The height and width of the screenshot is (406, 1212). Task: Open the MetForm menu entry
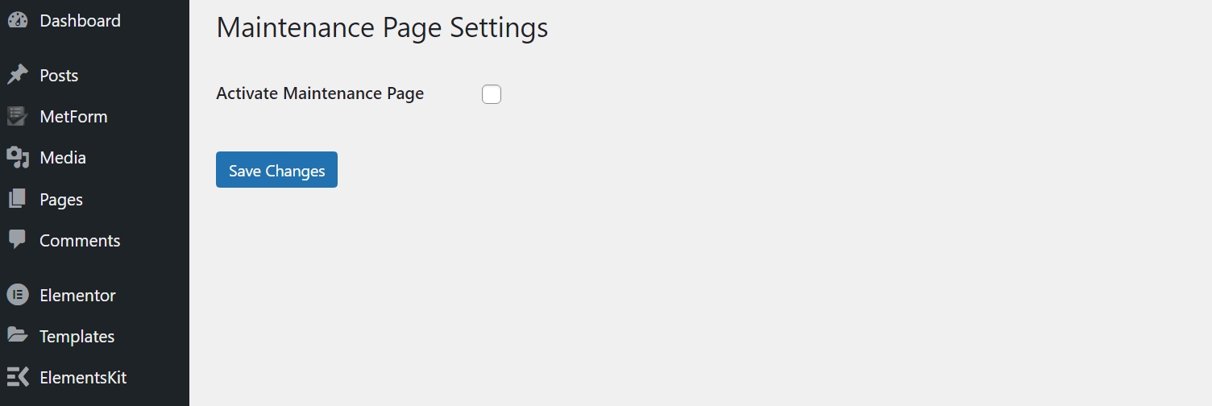point(73,117)
